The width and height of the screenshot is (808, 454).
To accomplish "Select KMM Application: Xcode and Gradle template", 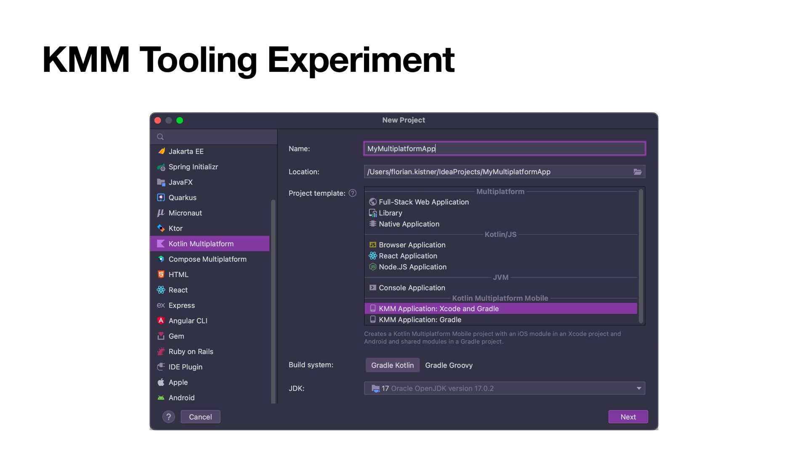I will pos(501,309).
